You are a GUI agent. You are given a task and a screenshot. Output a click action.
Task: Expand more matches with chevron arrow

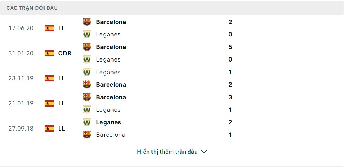[x=204, y=152]
